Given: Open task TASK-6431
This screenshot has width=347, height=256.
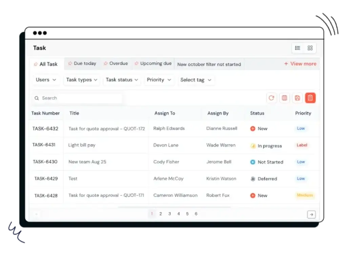Looking at the screenshot, I should point(44,145).
